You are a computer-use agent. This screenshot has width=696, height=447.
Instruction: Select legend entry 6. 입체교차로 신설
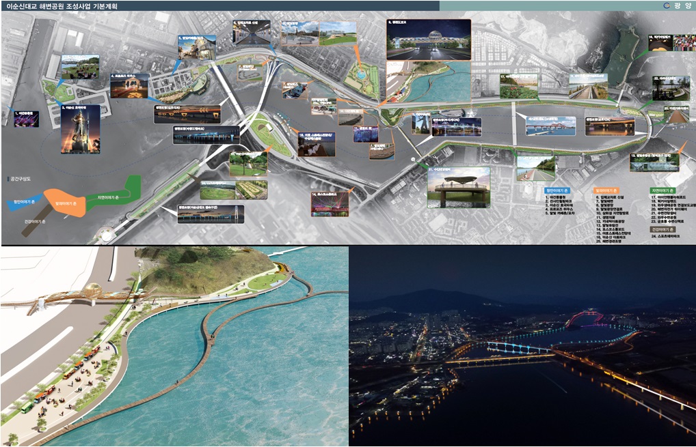click(x=609, y=198)
